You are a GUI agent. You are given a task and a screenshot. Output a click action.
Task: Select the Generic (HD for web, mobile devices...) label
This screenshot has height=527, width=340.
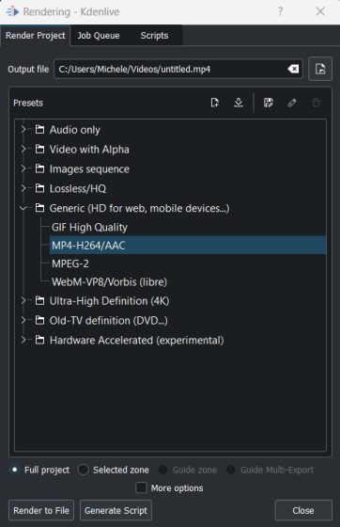click(139, 208)
